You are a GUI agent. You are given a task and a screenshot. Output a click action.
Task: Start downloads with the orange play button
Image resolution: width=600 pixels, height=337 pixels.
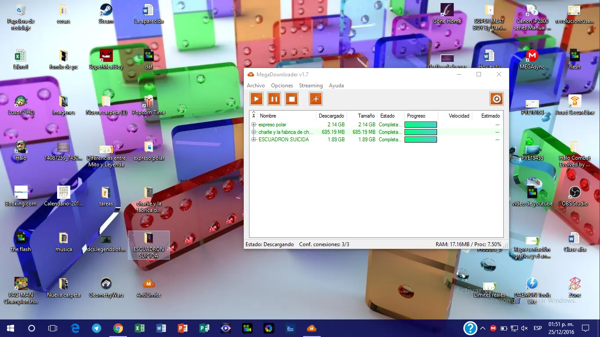coord(257,99)
